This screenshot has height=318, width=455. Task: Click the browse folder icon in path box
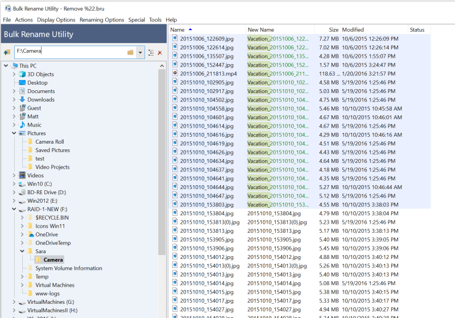tap(130, 52)
